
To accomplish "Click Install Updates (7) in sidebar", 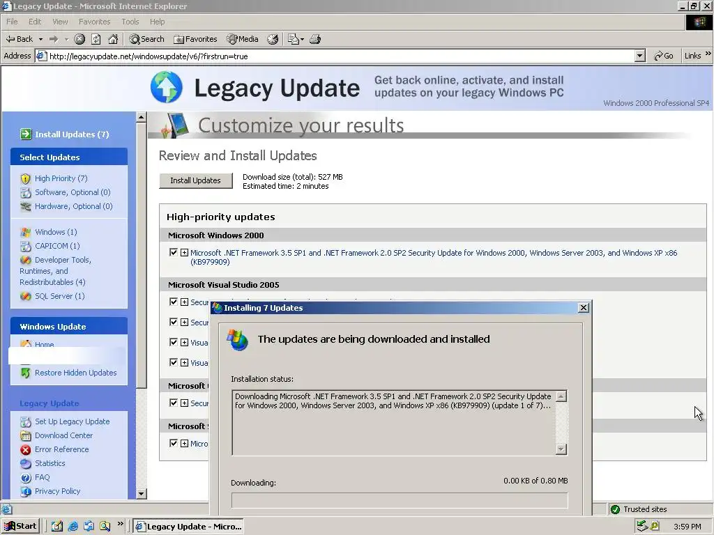I will point(65,134).
